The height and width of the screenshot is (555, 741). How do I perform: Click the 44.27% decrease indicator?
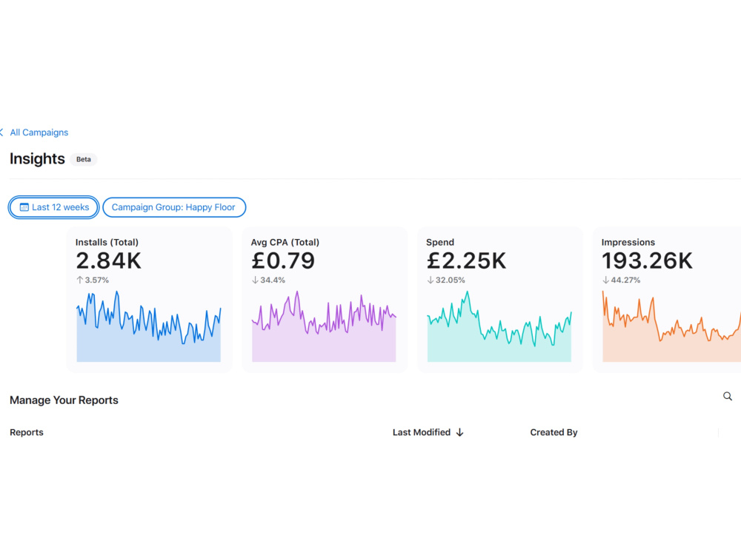tap(622, 280)
